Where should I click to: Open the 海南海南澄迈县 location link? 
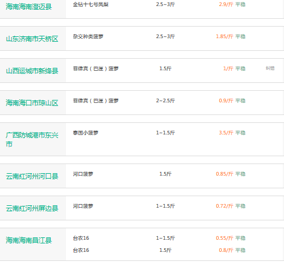28,7
